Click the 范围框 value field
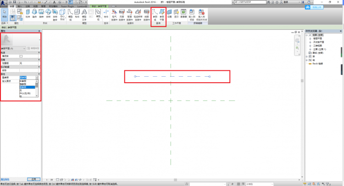 click(x=29, y=63)
